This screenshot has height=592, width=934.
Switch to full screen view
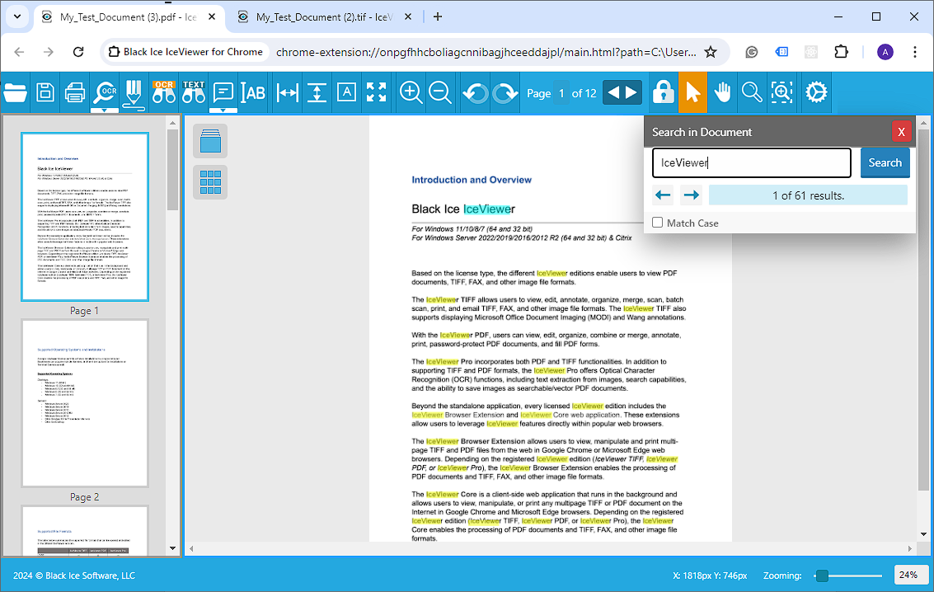(376, 92)
